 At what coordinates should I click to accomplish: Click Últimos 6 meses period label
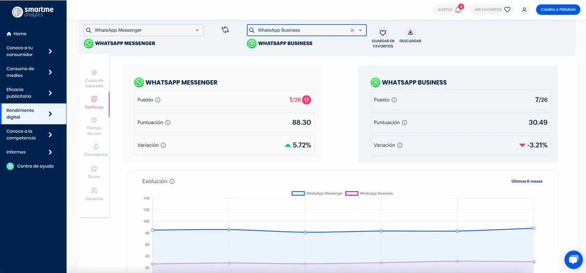pyautogui.click(x=527, y=181)
